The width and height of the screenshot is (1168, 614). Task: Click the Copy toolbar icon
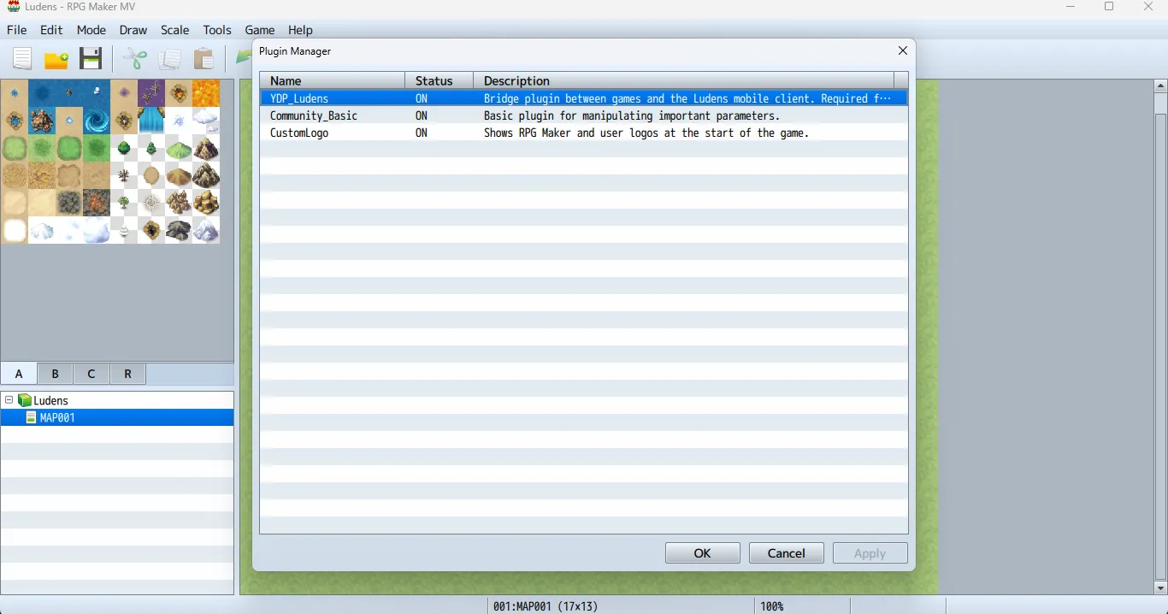coord(169,59)
